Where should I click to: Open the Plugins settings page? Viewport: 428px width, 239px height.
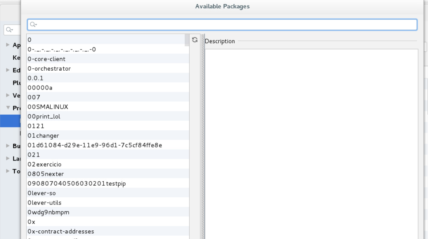(x=16, y=84)
